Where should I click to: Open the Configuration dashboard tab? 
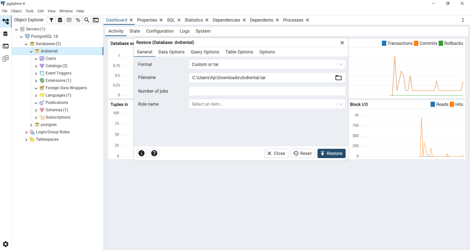tap(160, 31)
